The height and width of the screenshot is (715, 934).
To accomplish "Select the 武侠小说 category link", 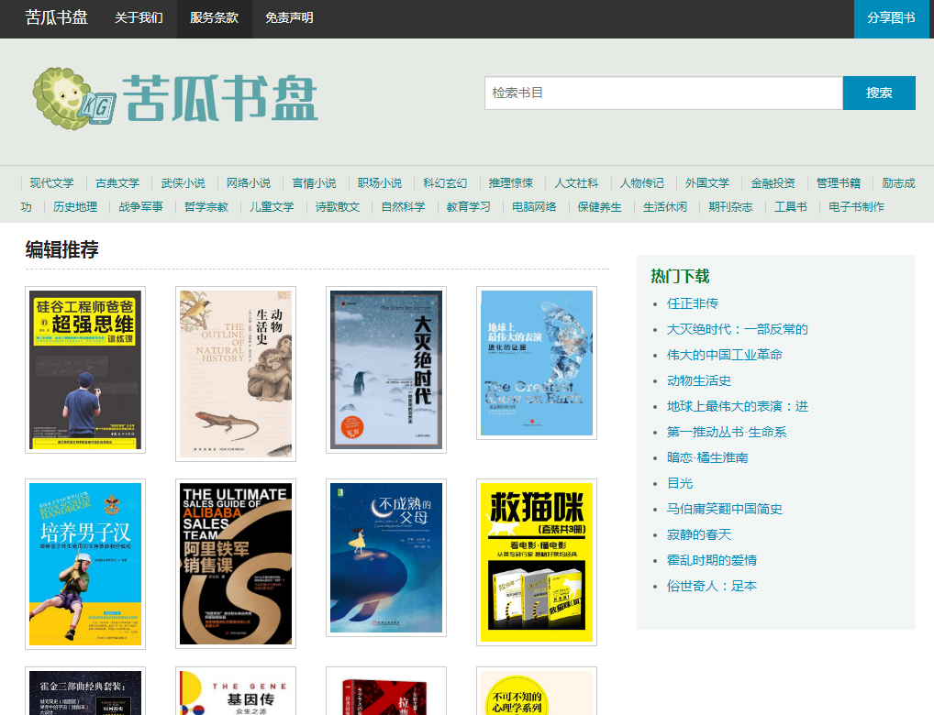I will [183, 183].
